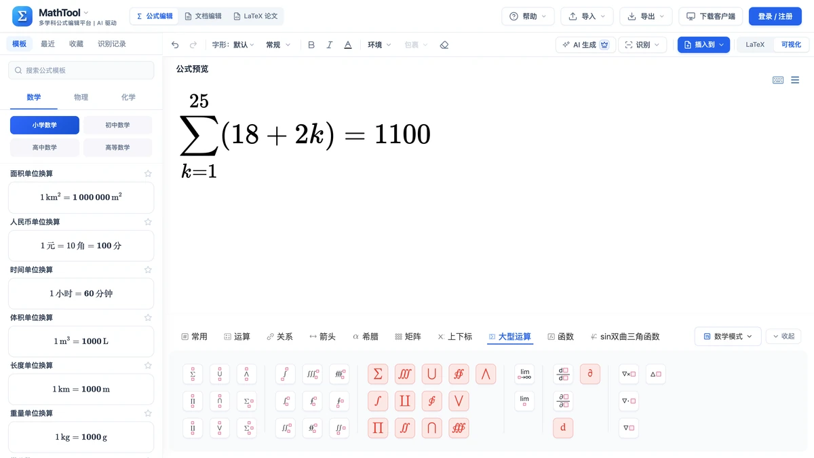Open the underlined A text color tool
Screen dimensions: 814x458
(x=348, y=45)
